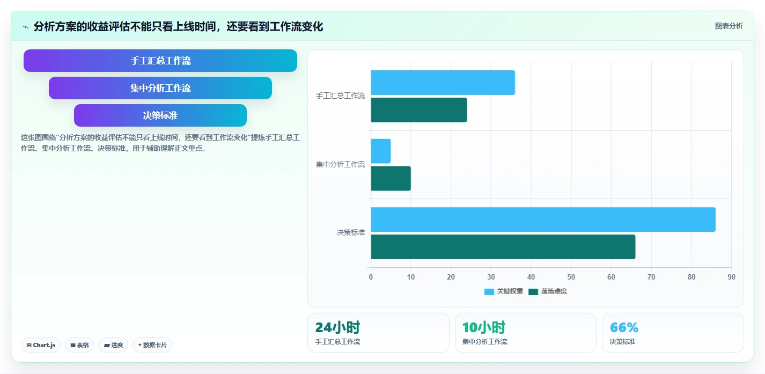Click the 手工汇总工作流 y-axis label
Viewport: 765px width, 374px height.
click(340, 96)
